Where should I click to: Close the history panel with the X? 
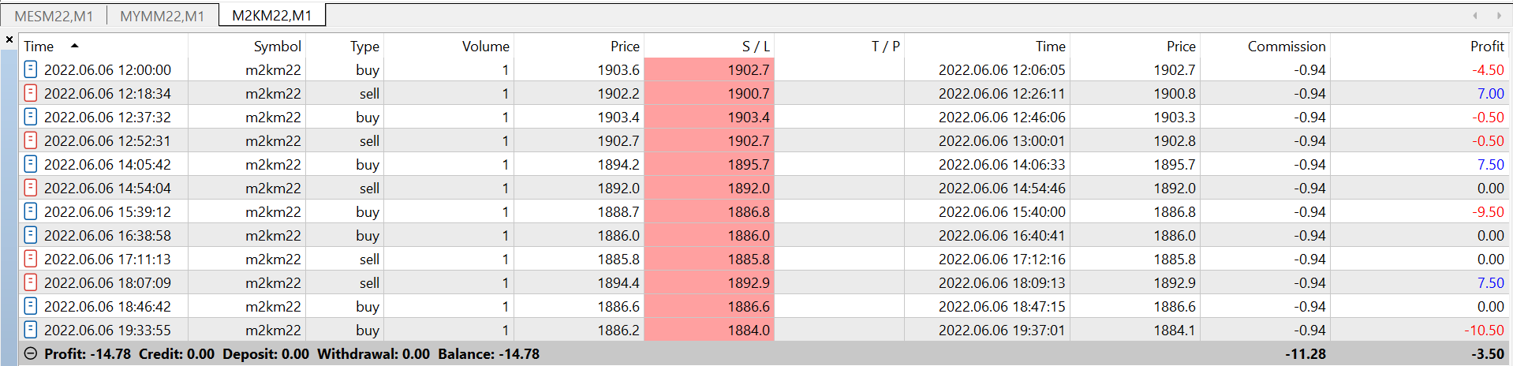[9, 39]
